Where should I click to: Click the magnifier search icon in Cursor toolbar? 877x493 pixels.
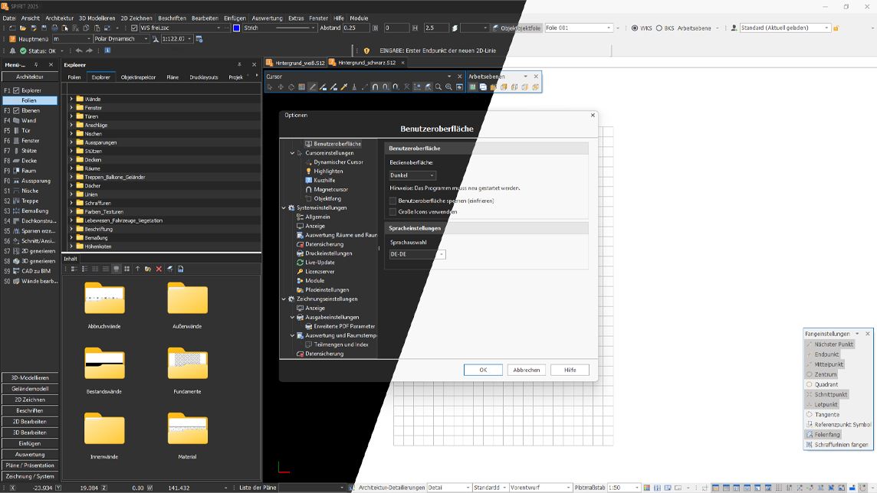[x=438, y=87]
